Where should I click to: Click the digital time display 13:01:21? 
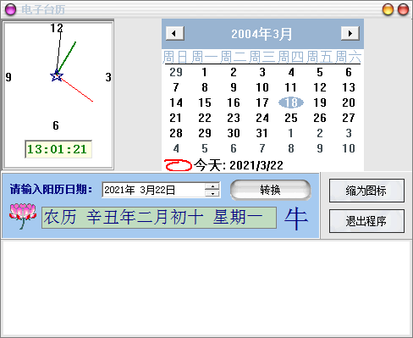click(58, 149)
